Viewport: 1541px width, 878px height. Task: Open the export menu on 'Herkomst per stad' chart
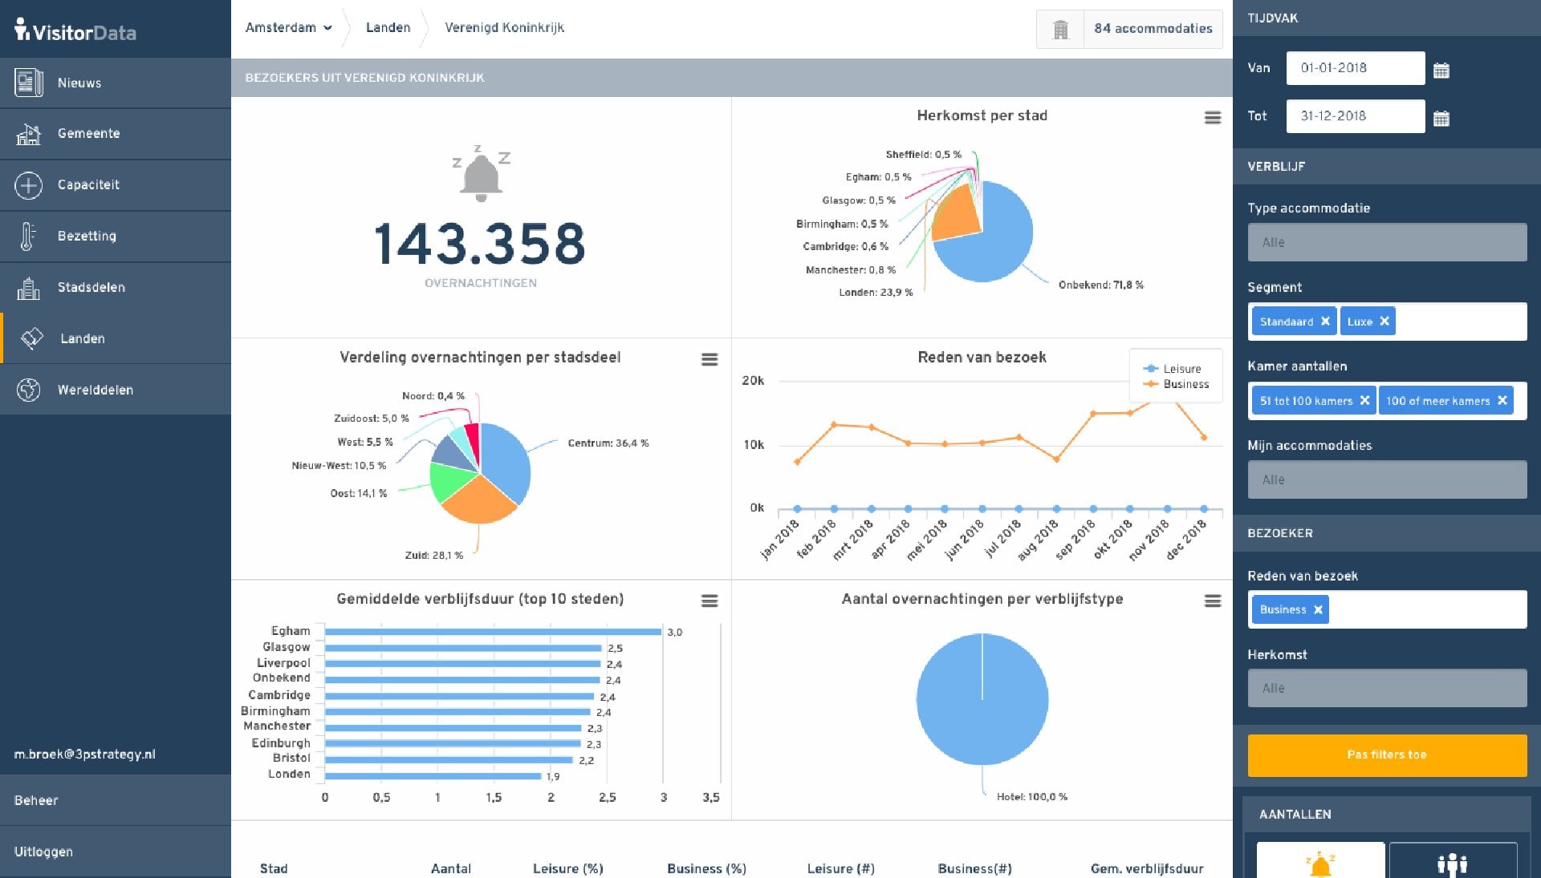(1211, 117)
